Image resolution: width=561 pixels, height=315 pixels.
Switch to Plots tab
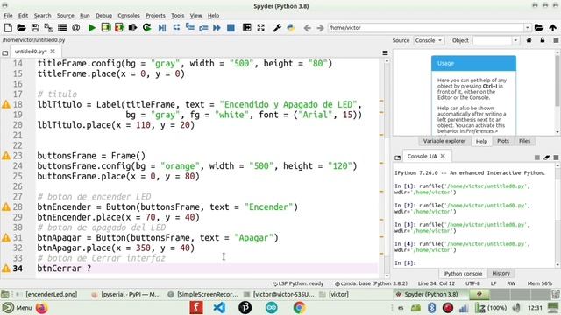(x=502, y=141)
